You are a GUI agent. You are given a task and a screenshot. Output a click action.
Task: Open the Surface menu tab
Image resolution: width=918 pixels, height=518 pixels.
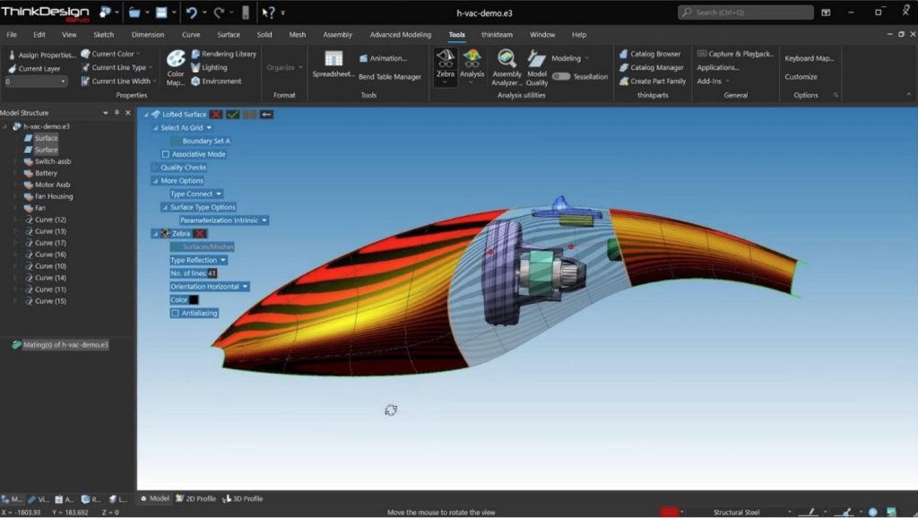(229, 35)
